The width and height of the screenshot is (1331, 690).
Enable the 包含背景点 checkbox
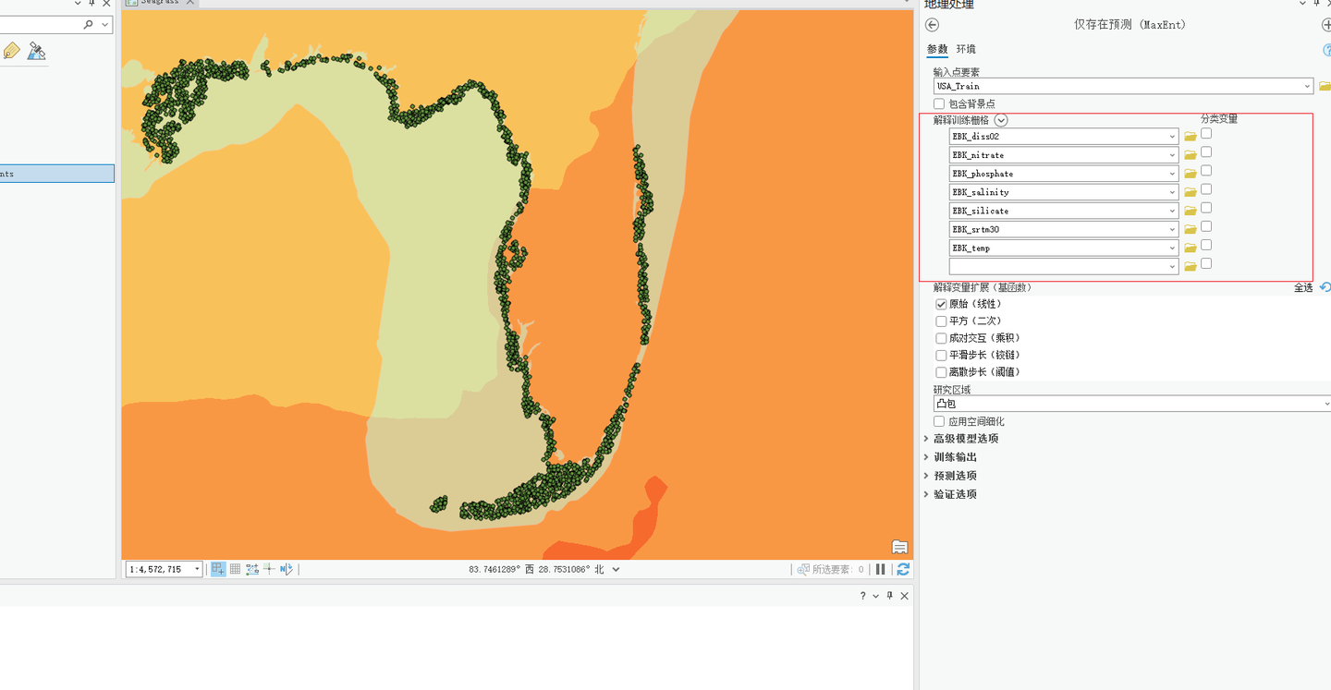pyautogui.click(x=941, y=103)
